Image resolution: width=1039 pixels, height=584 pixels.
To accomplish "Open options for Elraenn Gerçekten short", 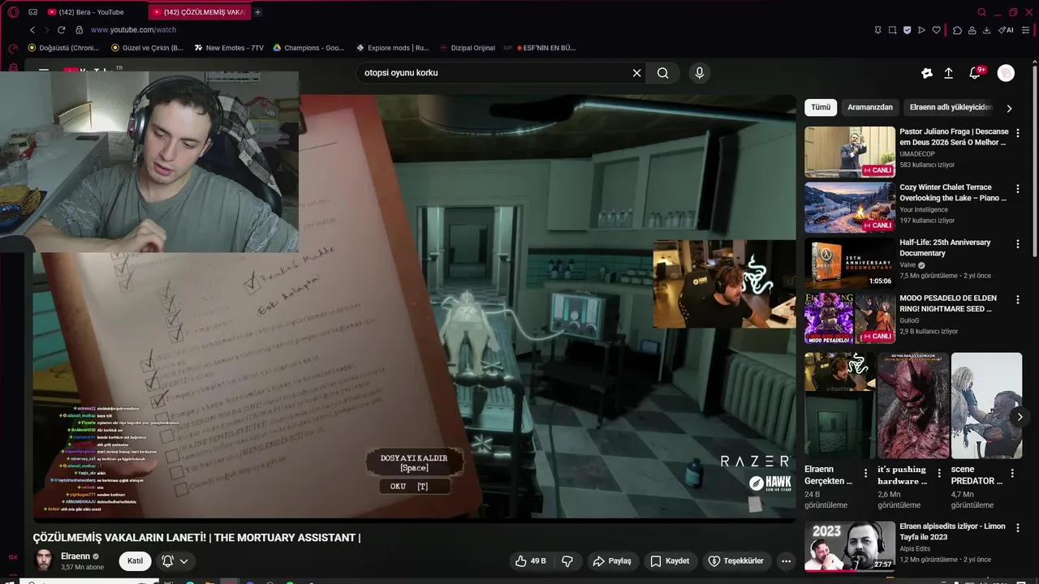I will tap(865, 473).
